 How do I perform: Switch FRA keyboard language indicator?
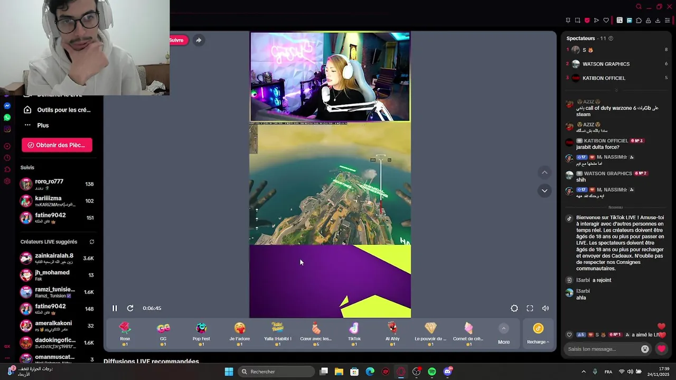coord(608,372)
